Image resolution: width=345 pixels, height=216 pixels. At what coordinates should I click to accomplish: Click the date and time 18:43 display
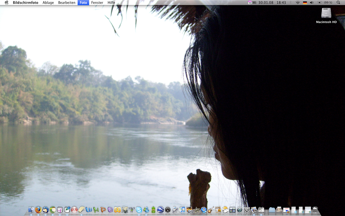[x=272, y=3]
